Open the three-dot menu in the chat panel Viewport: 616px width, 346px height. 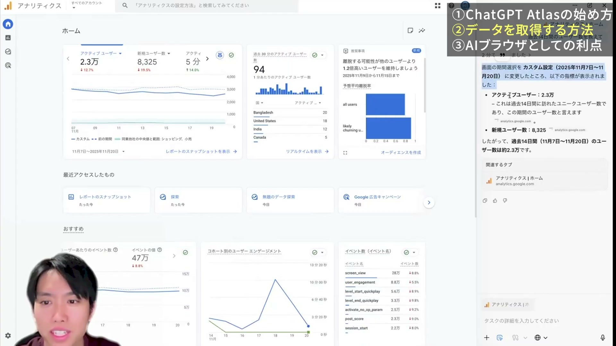coord(575,5)
